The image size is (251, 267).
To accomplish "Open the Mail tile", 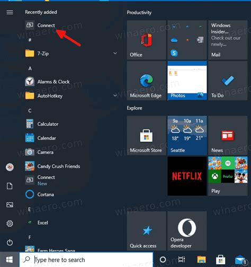I will point(228,40).
